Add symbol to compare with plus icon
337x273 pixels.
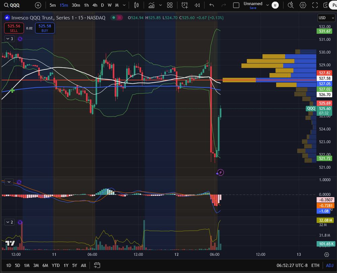[38, 5]
